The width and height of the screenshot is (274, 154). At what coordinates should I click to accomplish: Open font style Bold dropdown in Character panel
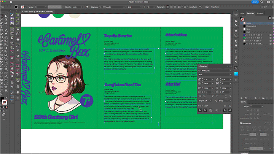click(231, 75)
